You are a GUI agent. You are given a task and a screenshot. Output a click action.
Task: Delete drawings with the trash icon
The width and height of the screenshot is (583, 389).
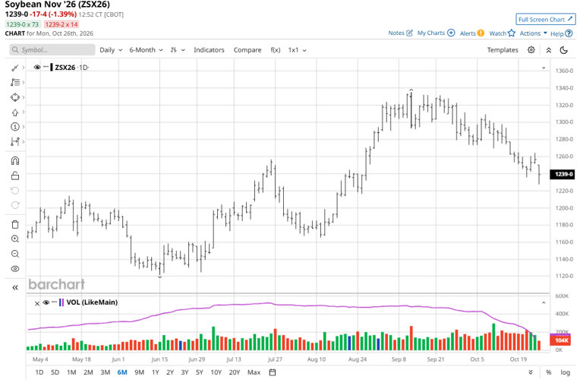click(15, 224)
